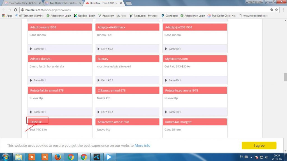
Task: Click the zoom magnifier icon in address bar
Action: [x=272, y=10]
